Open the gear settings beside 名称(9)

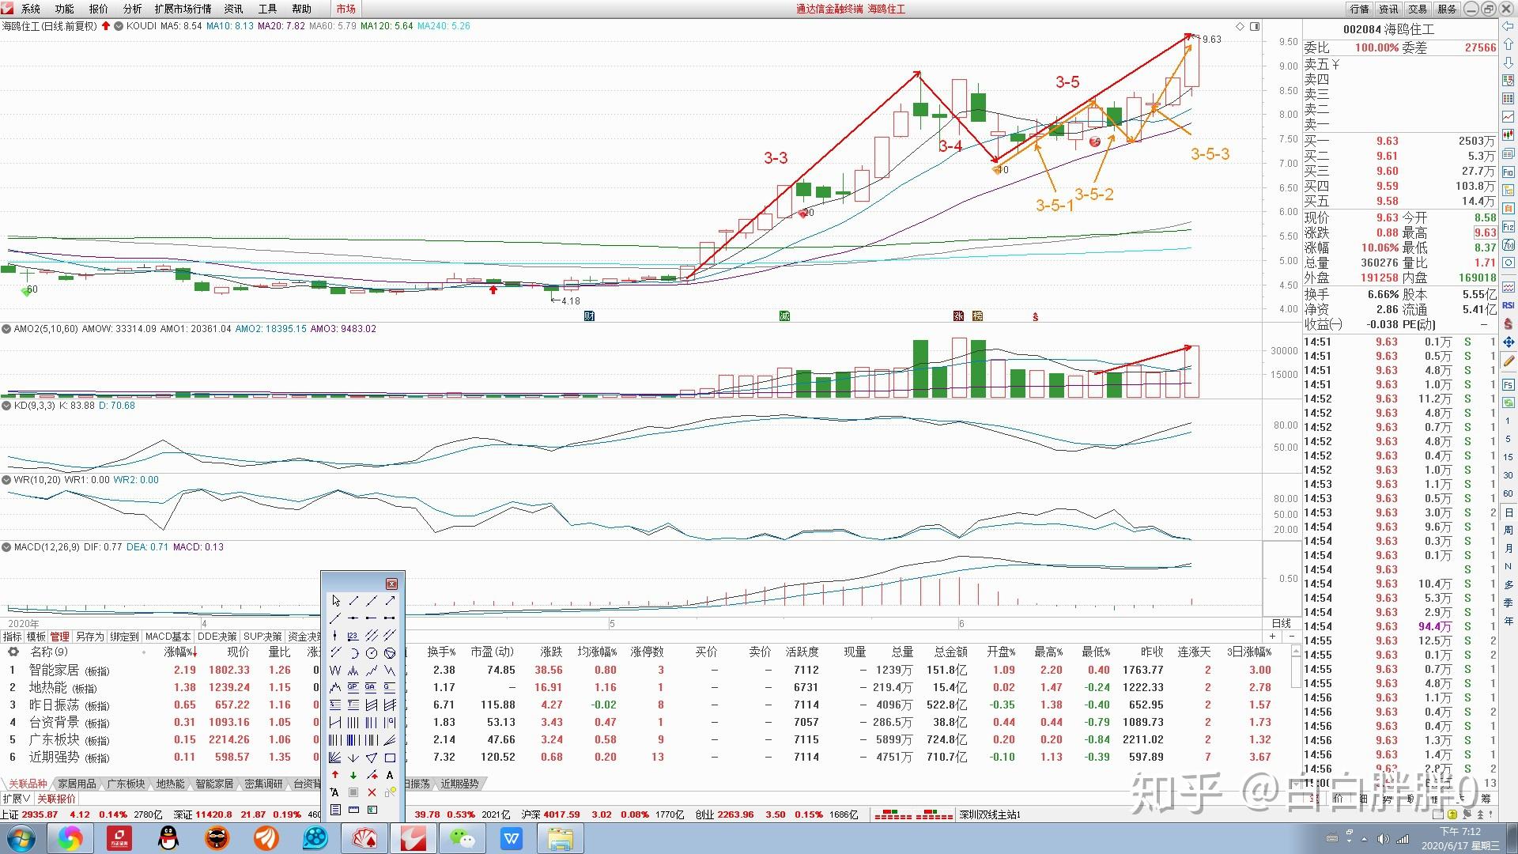13,652
